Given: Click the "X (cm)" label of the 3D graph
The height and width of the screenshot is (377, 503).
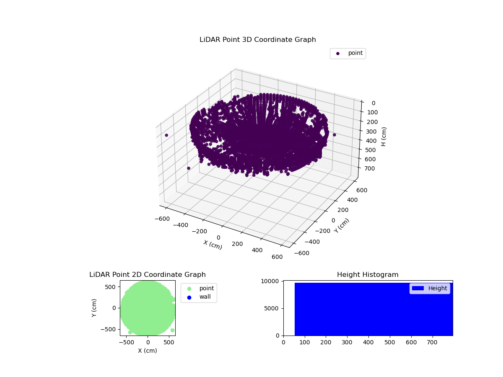Looking at the screenshot, I should [213, 245].
